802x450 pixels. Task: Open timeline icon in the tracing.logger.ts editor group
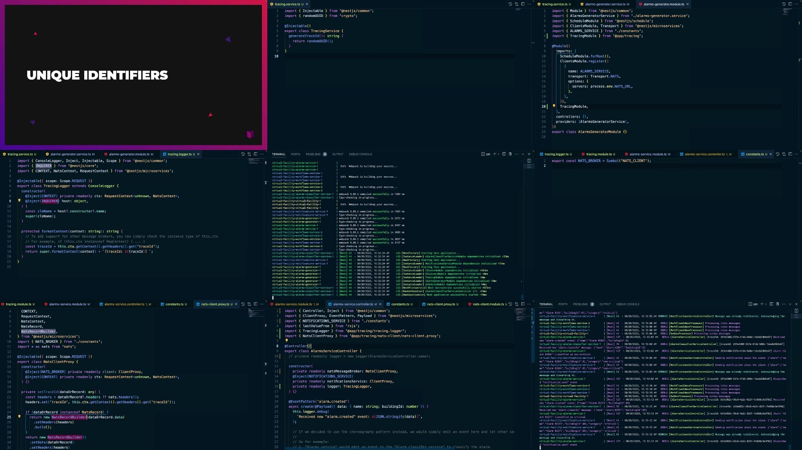point(243,154)
